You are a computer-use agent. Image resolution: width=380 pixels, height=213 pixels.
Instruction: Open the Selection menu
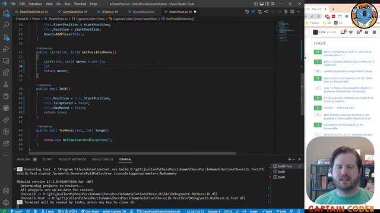35,4
